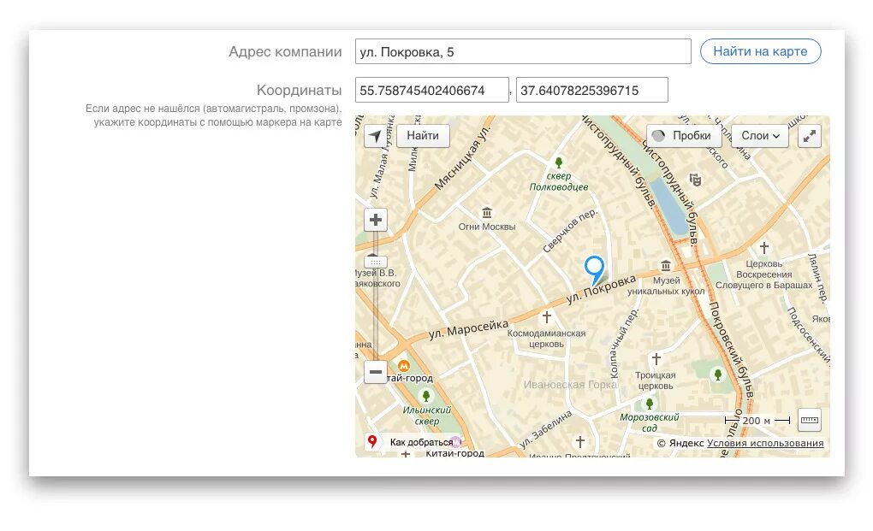This screenshot has width=873, height=531.
Task: Click the geolocation arrow icon on map
Action: click(375, 136)
